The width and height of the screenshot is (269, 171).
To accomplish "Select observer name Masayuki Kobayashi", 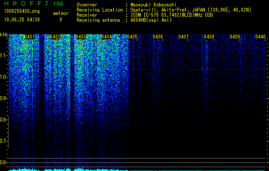I will tap(153, 5).
